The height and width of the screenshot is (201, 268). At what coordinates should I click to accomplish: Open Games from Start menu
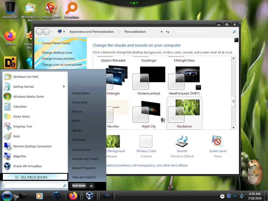[77, 131]
